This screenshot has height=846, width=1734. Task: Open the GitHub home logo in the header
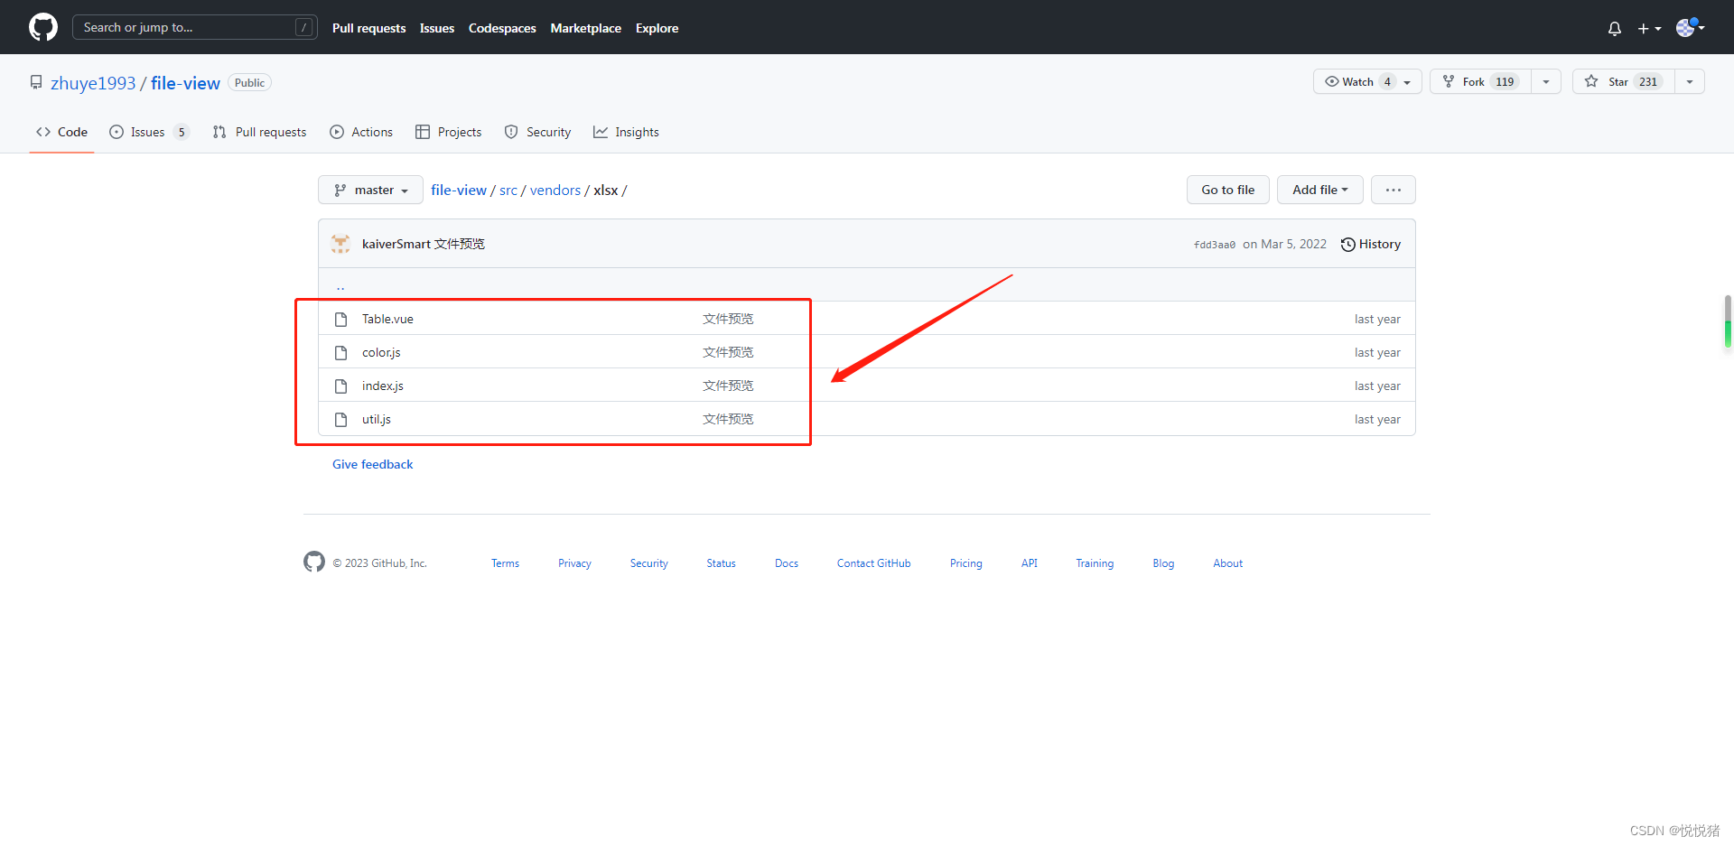click(x=43, y=27)
